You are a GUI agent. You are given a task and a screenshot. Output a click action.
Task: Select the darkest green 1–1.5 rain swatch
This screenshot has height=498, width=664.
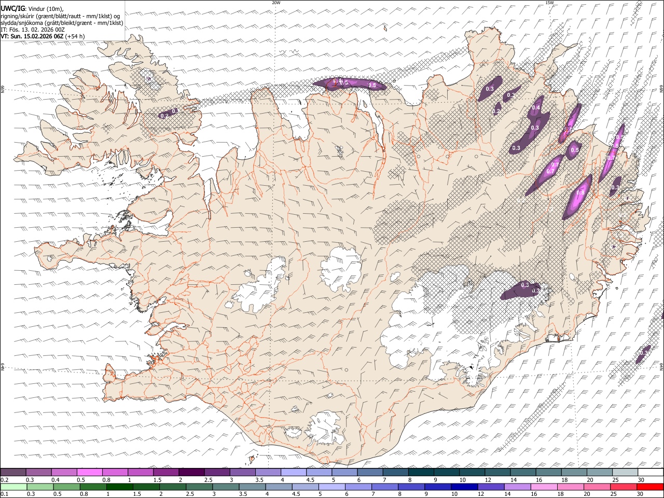tap(120, 487)
